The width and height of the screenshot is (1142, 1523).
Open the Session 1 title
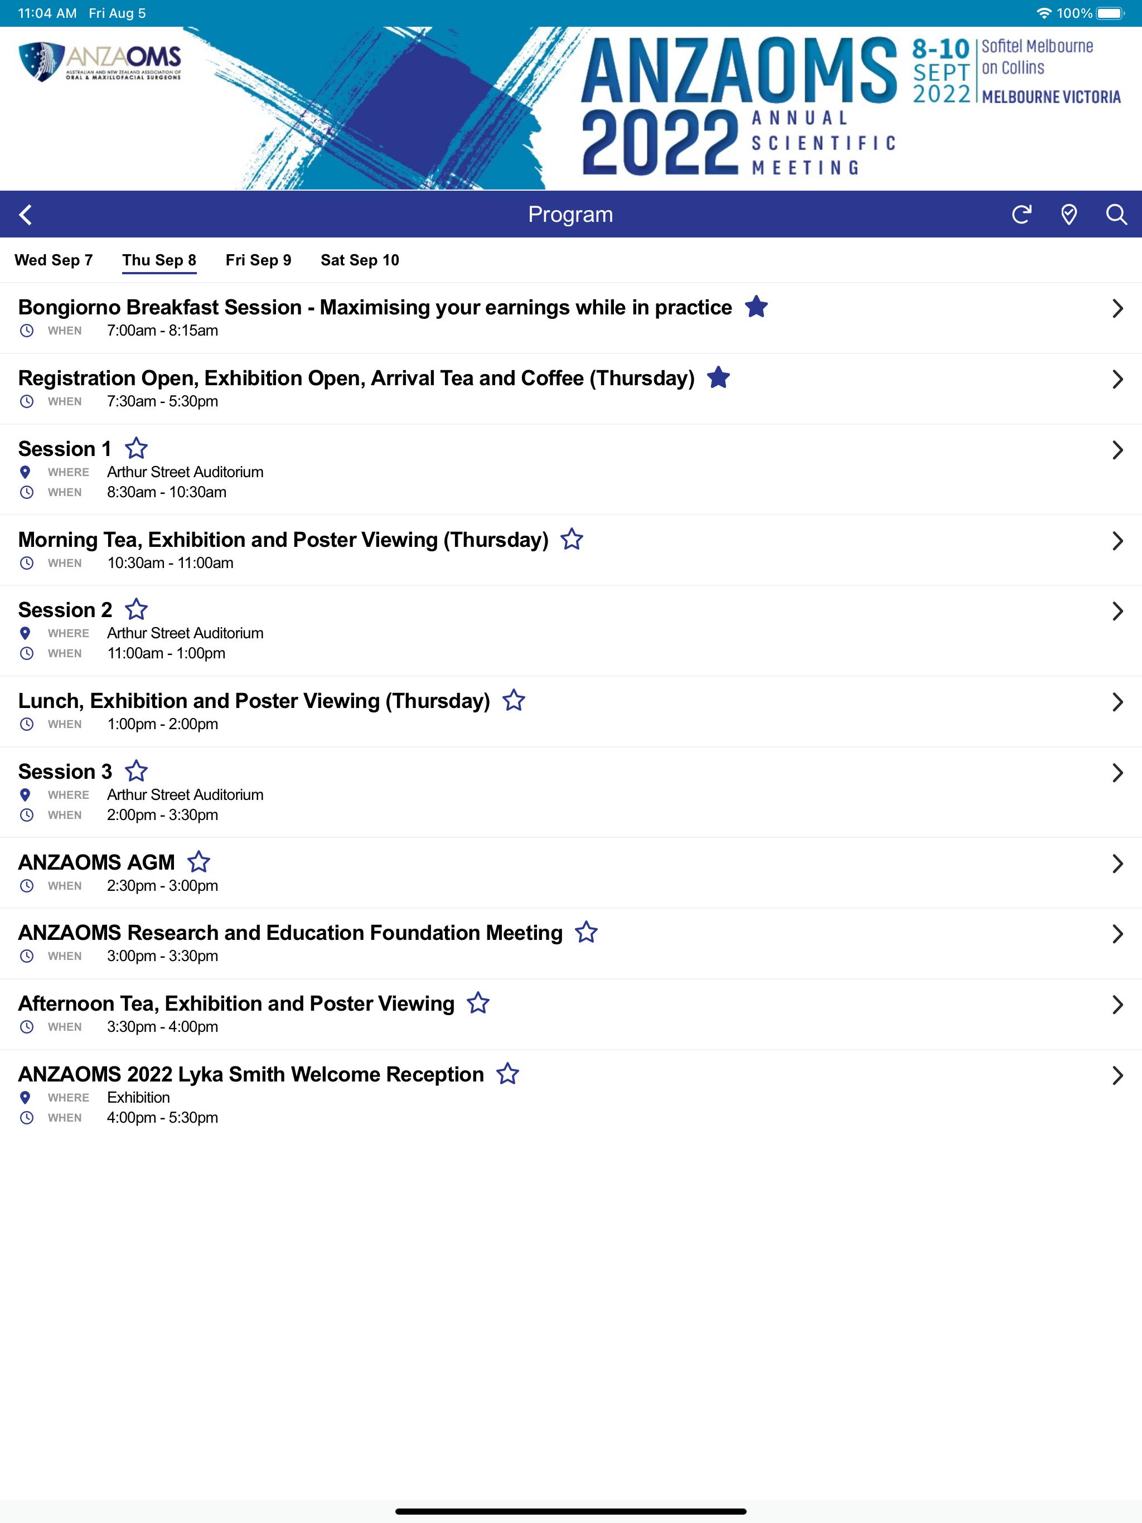(x=65, y=449)
